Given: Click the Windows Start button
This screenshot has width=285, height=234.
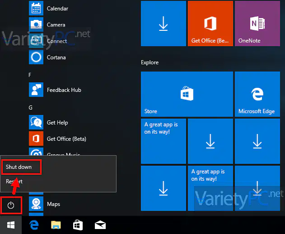Looking at the screenshot, I should (11, 225).
